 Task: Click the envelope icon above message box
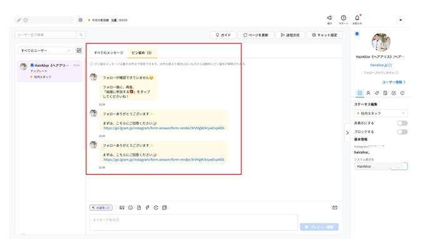pos(335,207)
